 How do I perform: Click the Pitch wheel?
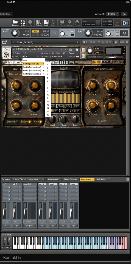tap(5, 241)
